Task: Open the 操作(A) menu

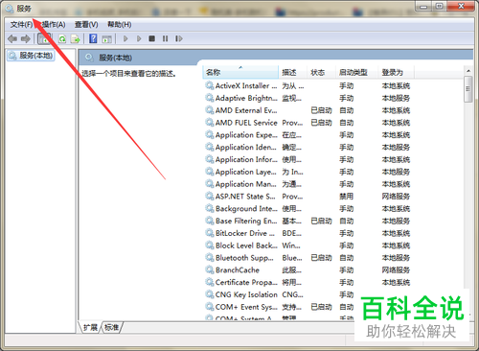Action: 54,24
